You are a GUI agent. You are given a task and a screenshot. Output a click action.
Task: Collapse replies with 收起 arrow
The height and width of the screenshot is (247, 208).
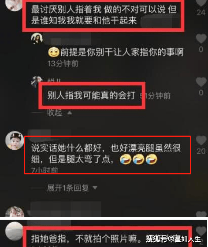[59, 113]
